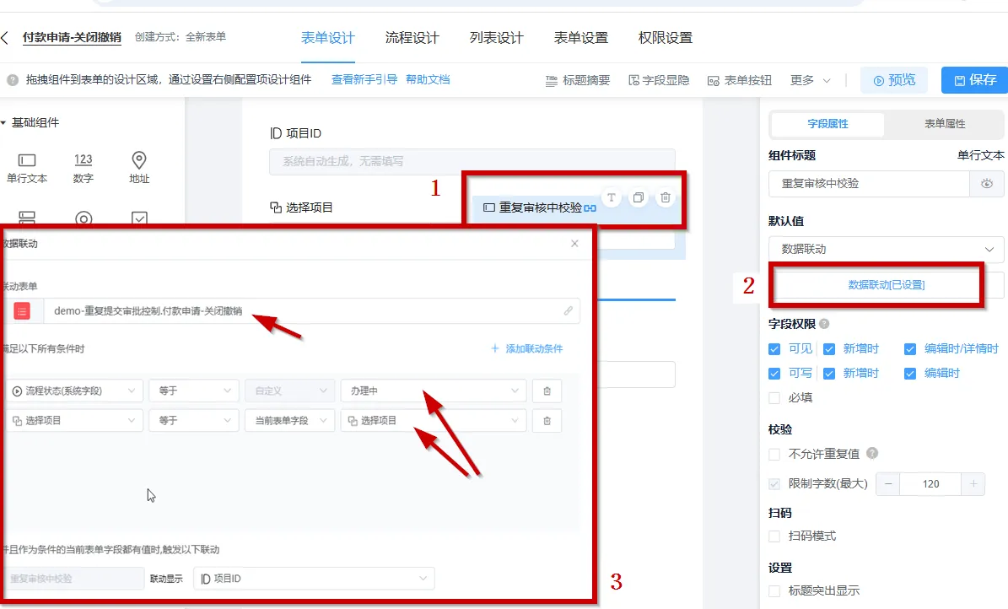Increase the 限制字数 value with plus
Image resolution: width=1008 pixels, height=609 pixels.
point(973,484)
